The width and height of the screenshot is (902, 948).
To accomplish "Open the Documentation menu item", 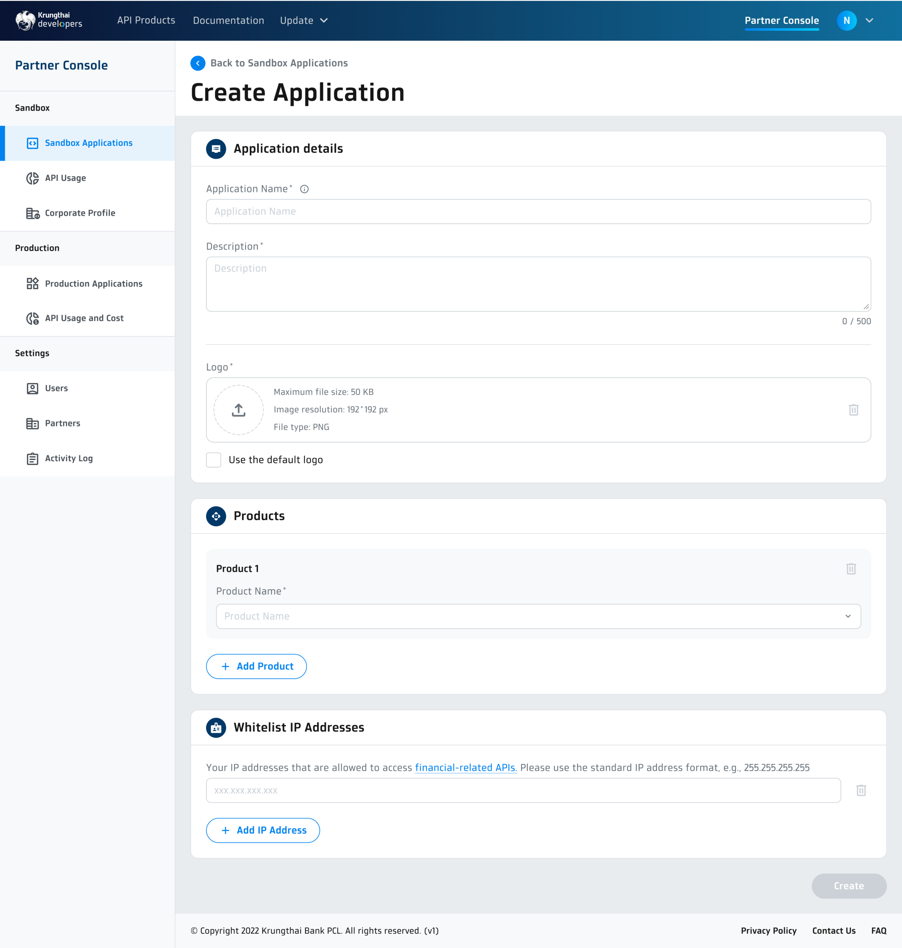I will click(228, 20).
